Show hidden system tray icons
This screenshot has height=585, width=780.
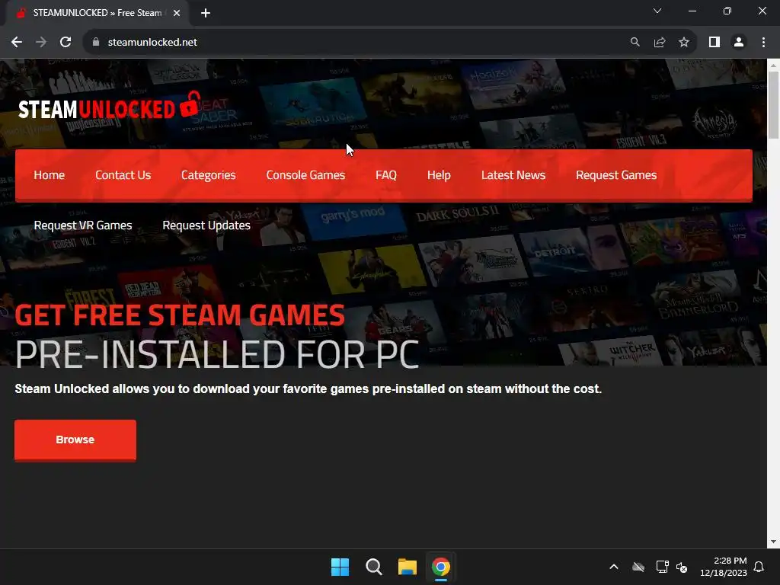[614, 567]
